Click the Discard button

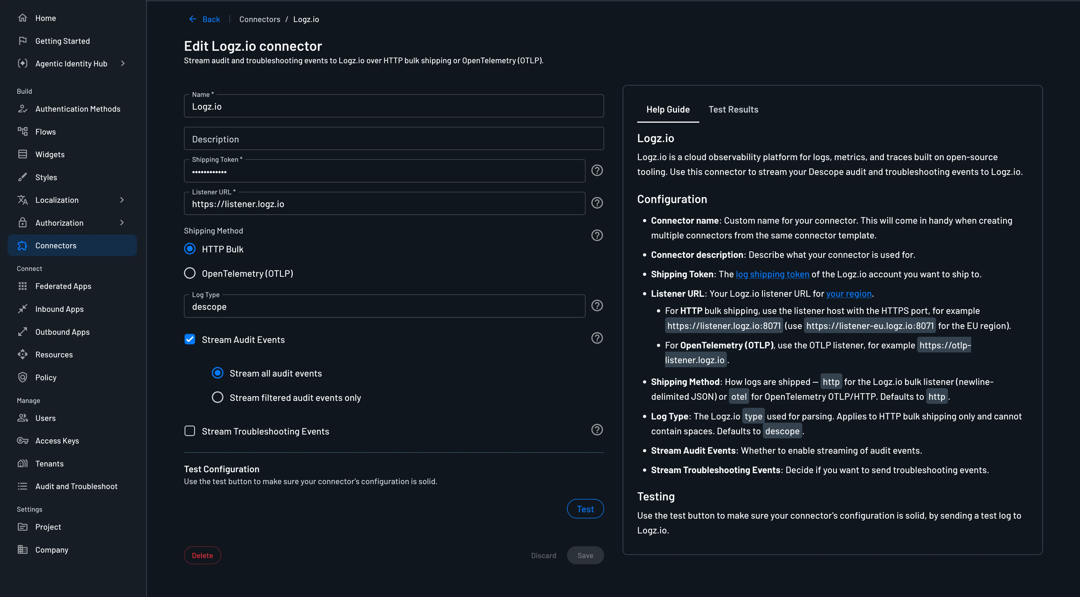[543, 556]
